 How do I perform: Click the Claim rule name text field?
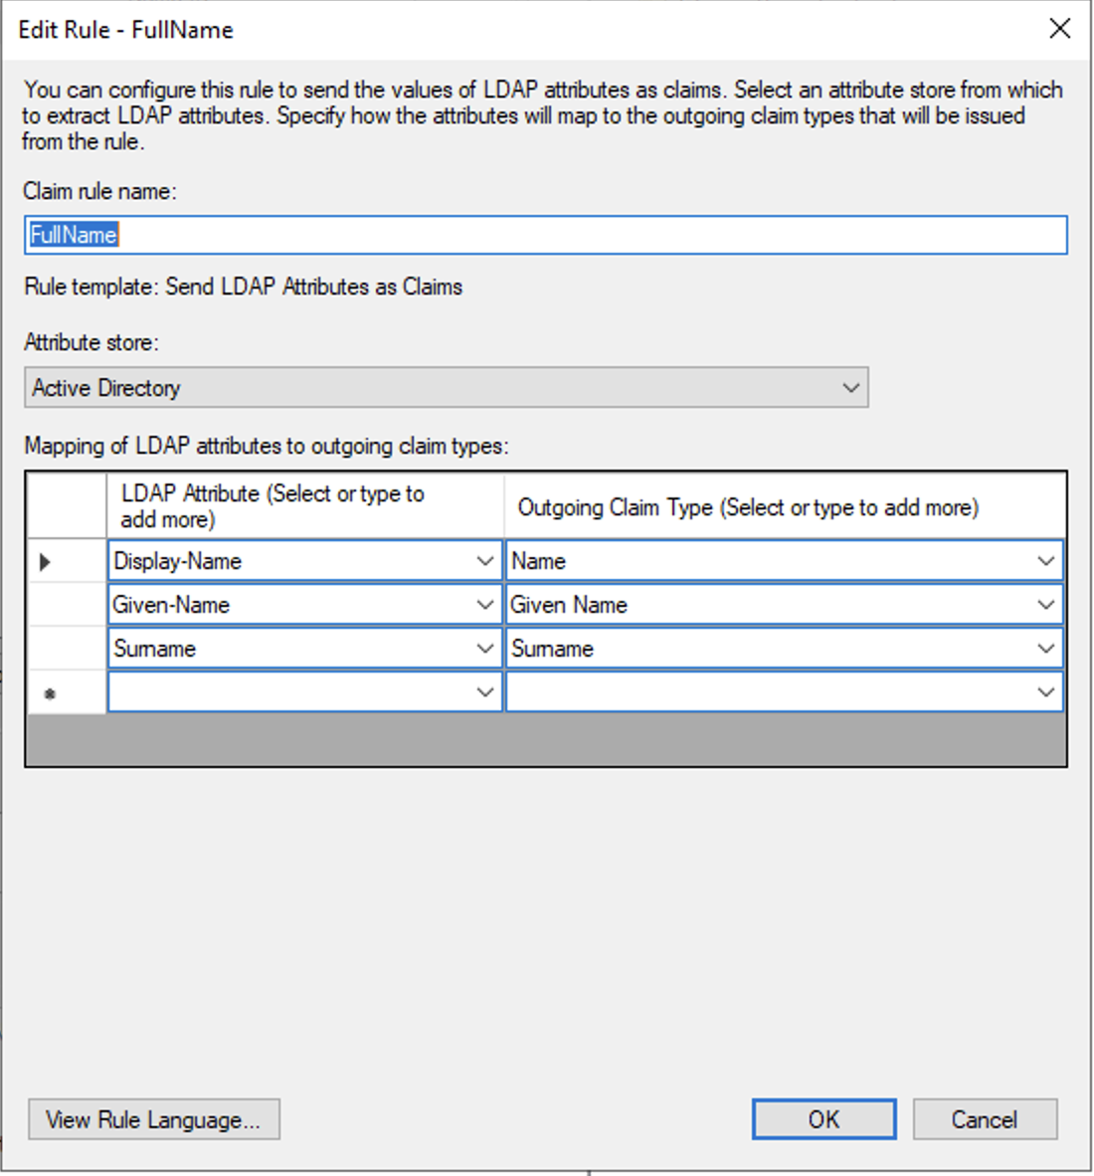pyautogui.click(x=545, y=235)
